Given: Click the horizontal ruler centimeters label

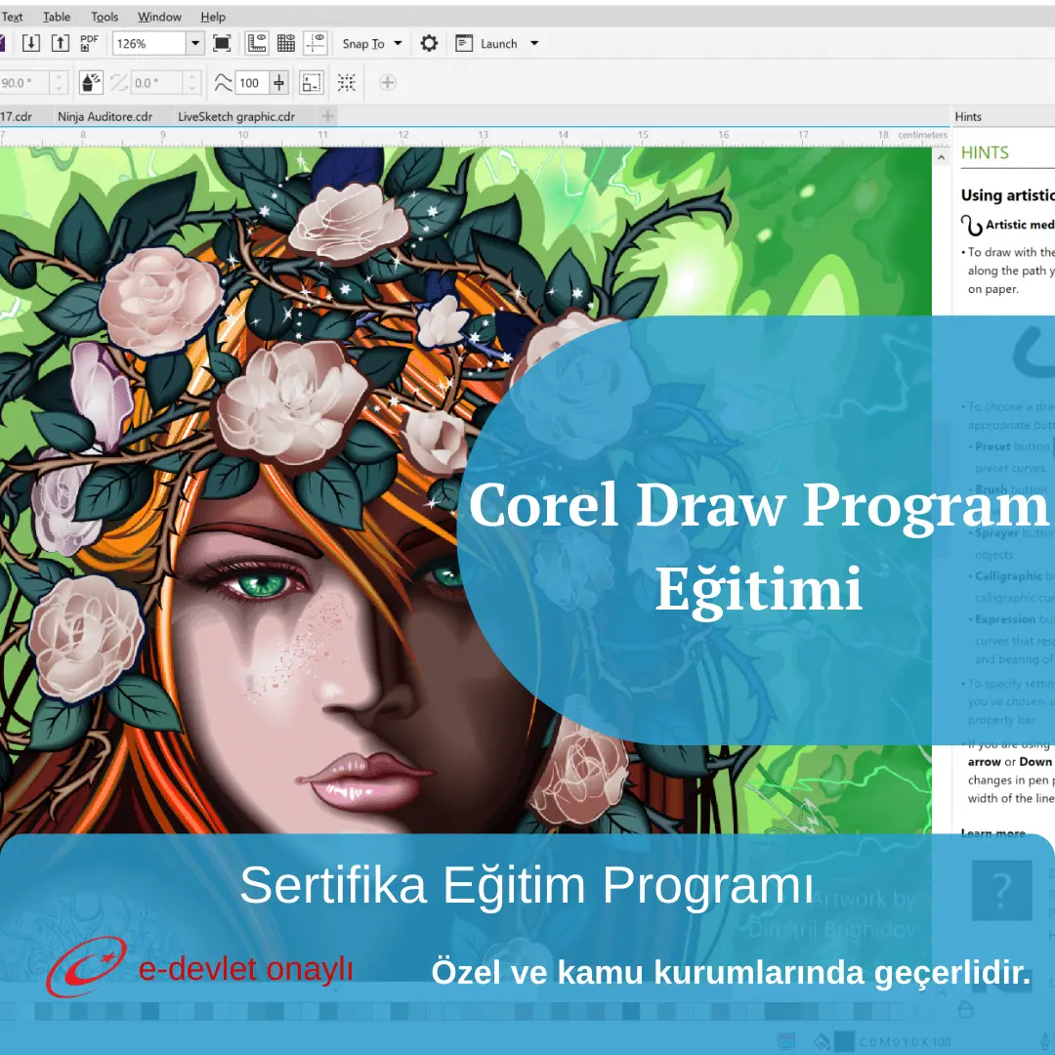Looking at the screenshot, I should tap(922, 135).
